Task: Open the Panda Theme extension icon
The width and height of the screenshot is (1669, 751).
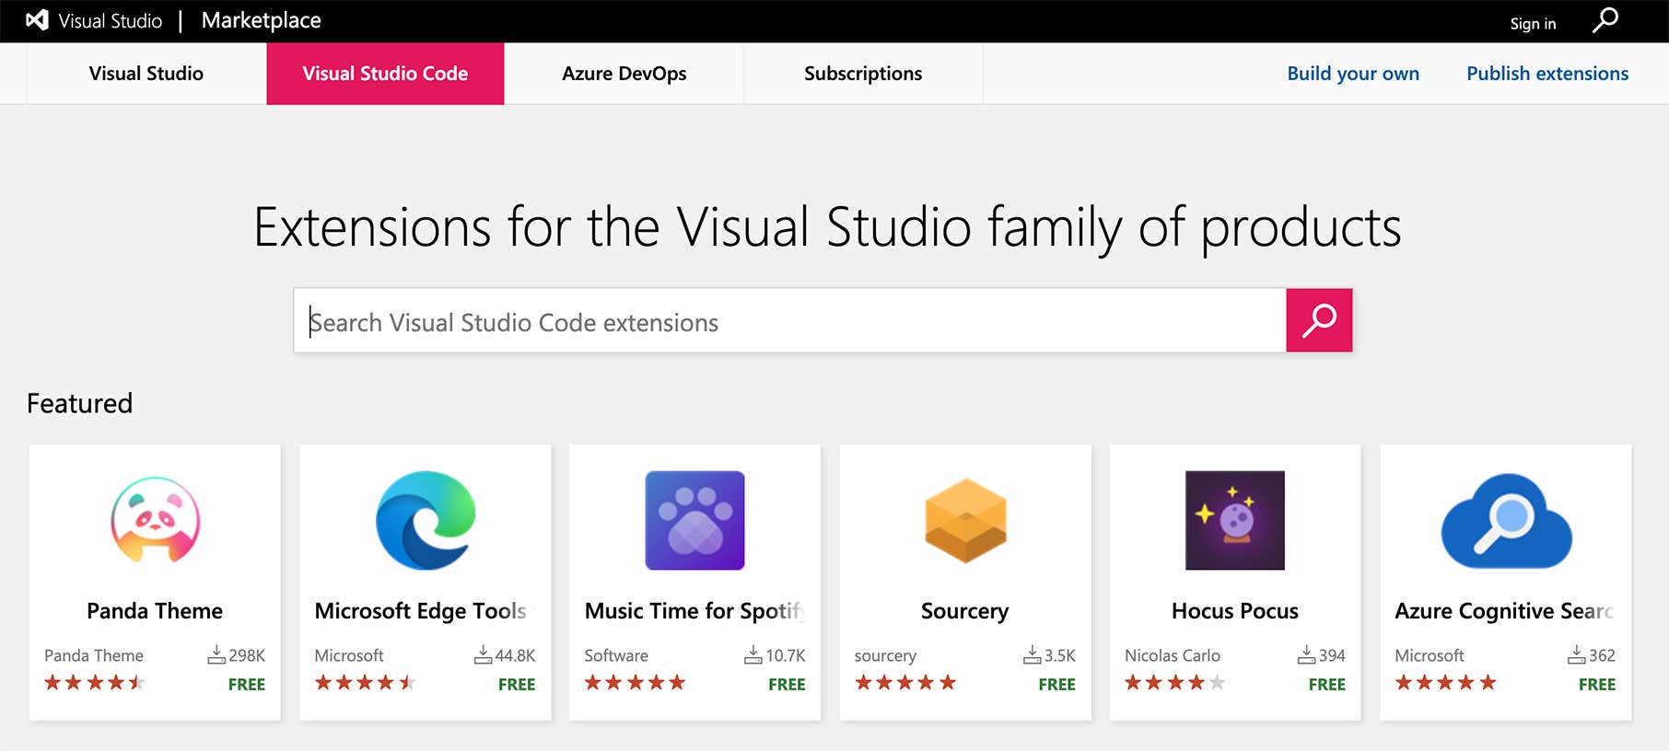Action: pyautogui.click(x=155, y=520)
